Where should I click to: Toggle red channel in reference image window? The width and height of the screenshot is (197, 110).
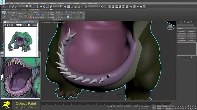tap(17, 25)
